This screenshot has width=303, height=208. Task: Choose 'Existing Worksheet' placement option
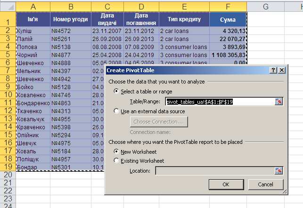(x=117, y=161)
